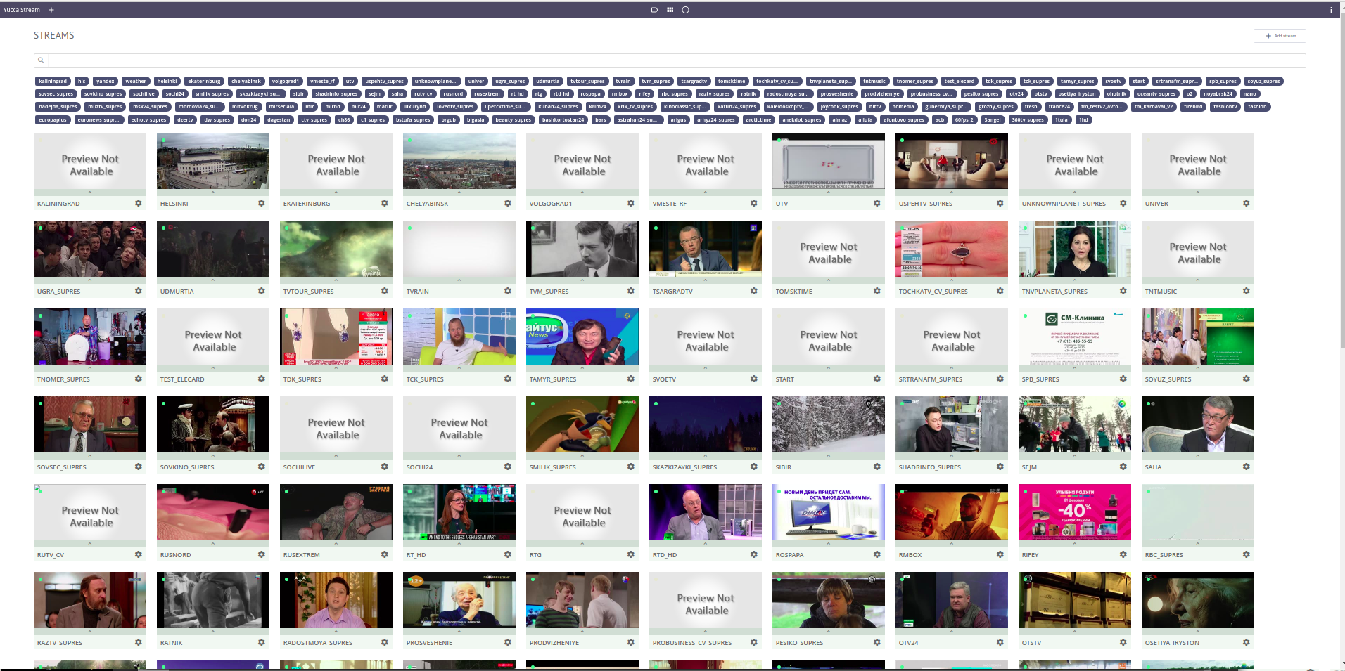
Task: Click the gear icon on EKATERINBURG card
Action: click(x=385, y=203)
